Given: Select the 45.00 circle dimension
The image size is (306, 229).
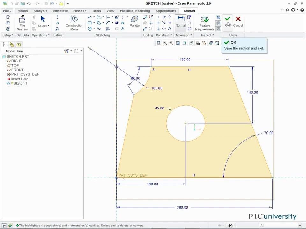Looking at the screenshot, I should click(159, 108).
